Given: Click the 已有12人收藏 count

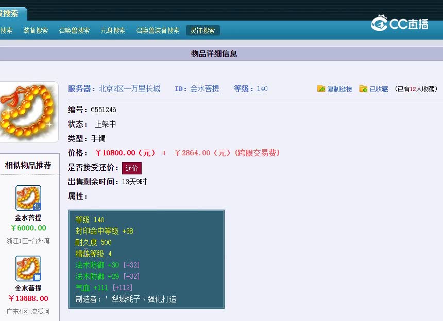Looking at the screenshot, I should (416, 89).
